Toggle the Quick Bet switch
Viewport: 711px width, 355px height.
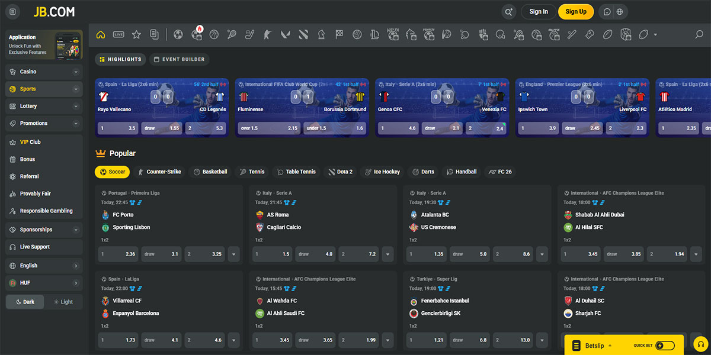(665, 346)
